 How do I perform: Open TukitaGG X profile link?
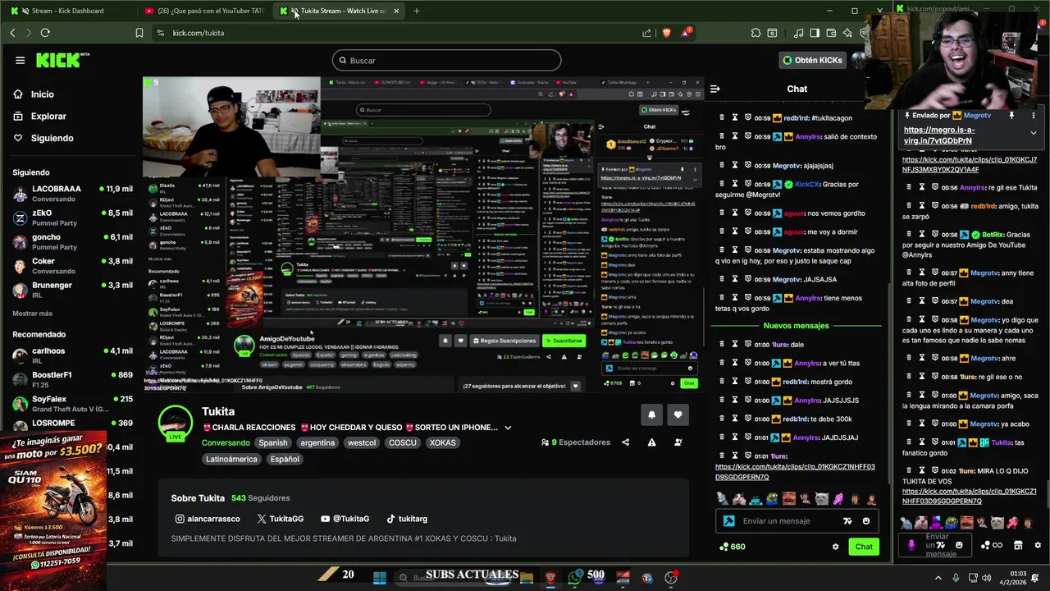click(280, 519)
